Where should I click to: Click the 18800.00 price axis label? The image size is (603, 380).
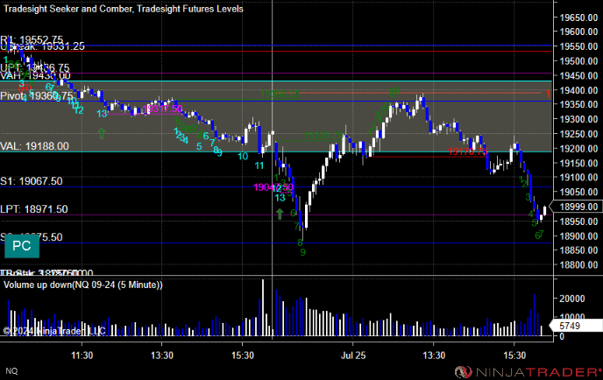(x=578, y=264)
